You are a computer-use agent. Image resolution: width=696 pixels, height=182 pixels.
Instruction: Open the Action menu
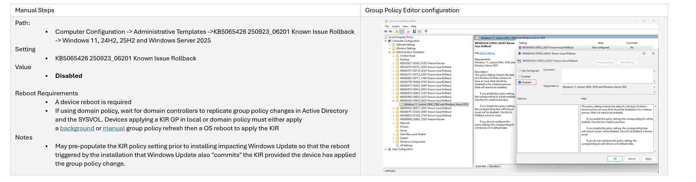[396, 26]
